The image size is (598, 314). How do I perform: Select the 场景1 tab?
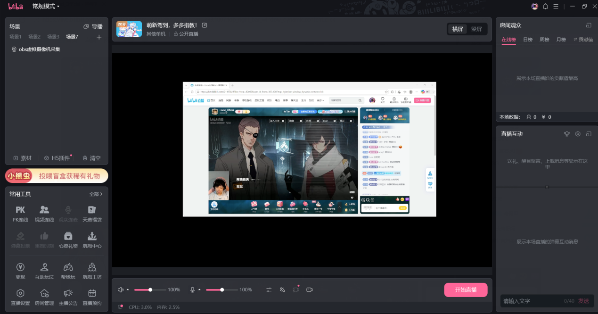pos(16,37)
